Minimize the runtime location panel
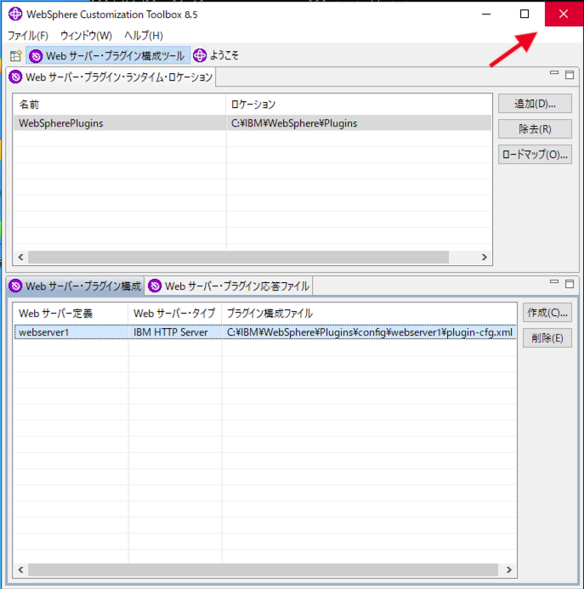This screenshot has width=584, height=589. (x=554, y=73)
